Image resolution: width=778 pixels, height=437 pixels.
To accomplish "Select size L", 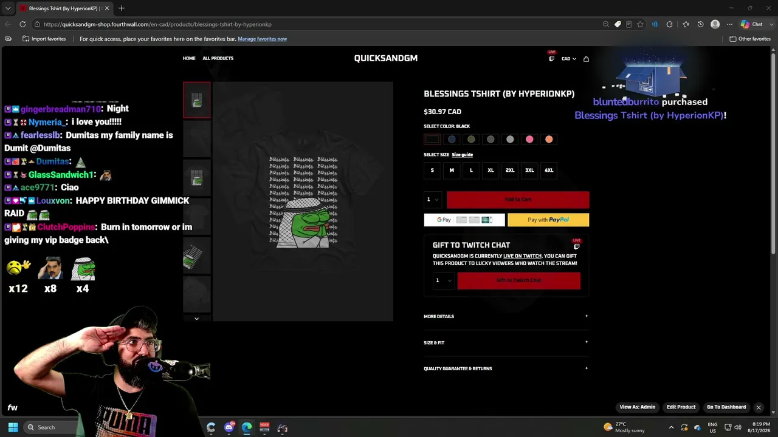I will 471,171.
